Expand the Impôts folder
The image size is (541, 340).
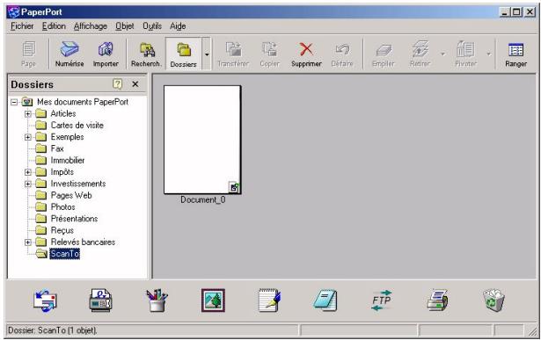(28, 172)
